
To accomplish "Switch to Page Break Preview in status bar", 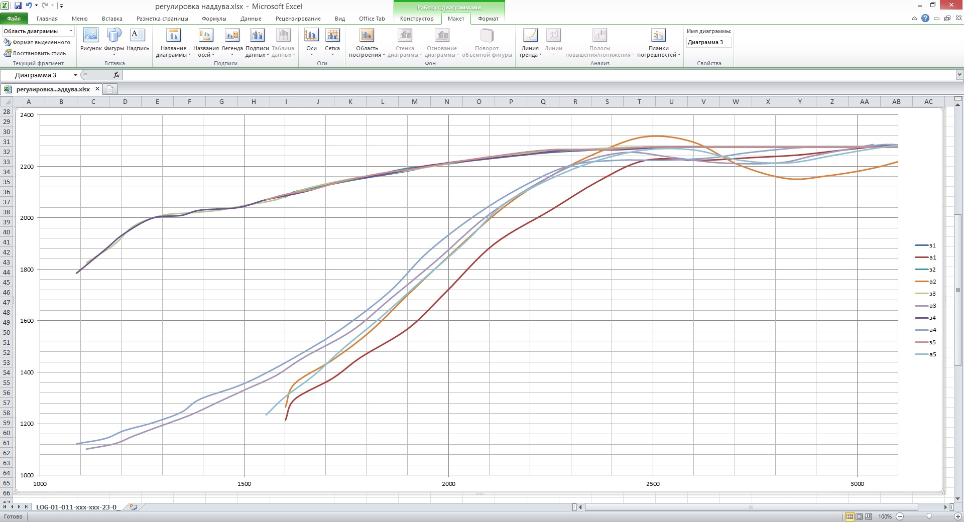I will coord(869,516).
